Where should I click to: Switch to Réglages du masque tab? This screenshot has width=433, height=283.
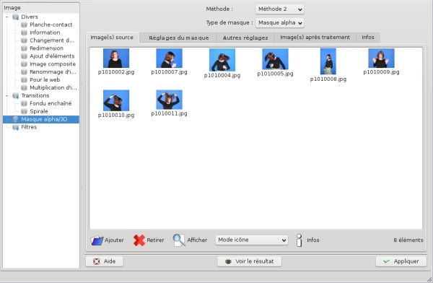(x=178, y=38)
